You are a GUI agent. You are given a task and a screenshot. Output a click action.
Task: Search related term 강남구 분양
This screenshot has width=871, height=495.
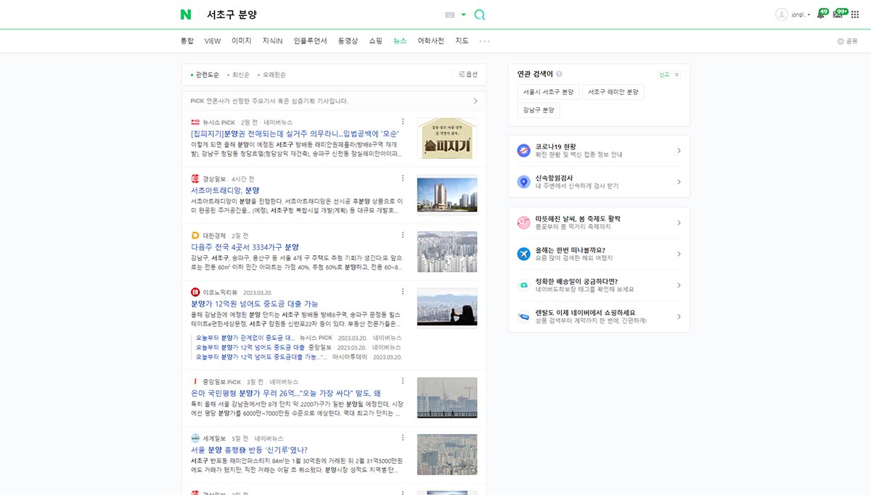tap(539, 110)
